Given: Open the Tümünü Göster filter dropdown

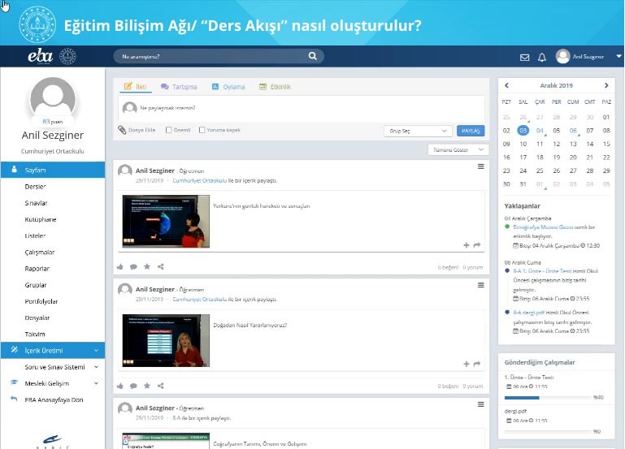Looking at the screenshot, I should point(458,150).
